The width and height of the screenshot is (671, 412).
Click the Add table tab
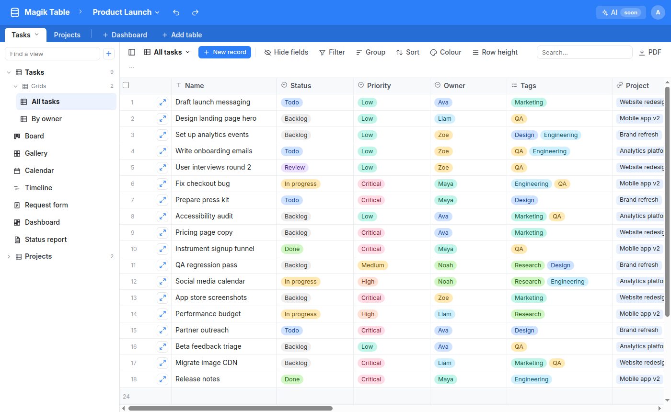point(182,35)
